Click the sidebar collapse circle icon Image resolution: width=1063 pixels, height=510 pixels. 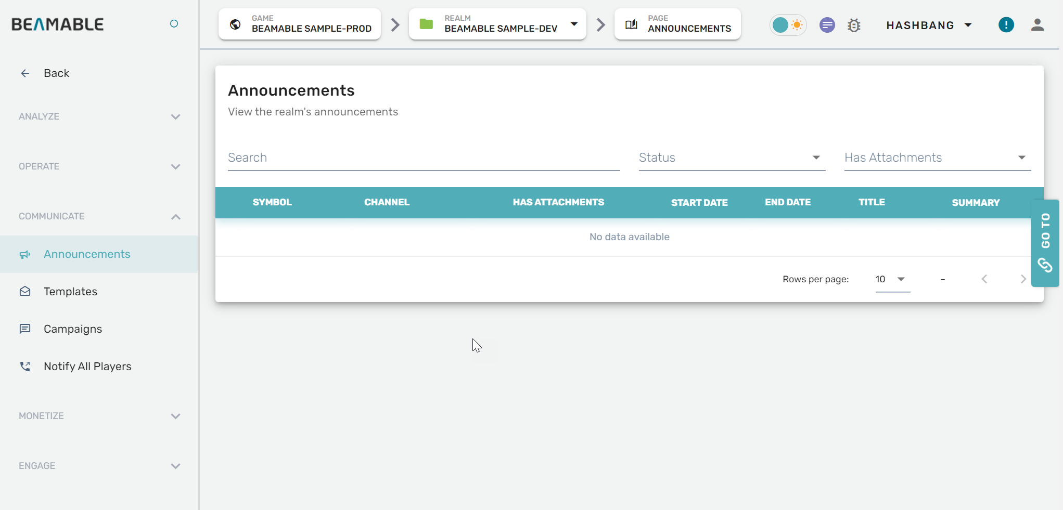(x=174, y=23)
